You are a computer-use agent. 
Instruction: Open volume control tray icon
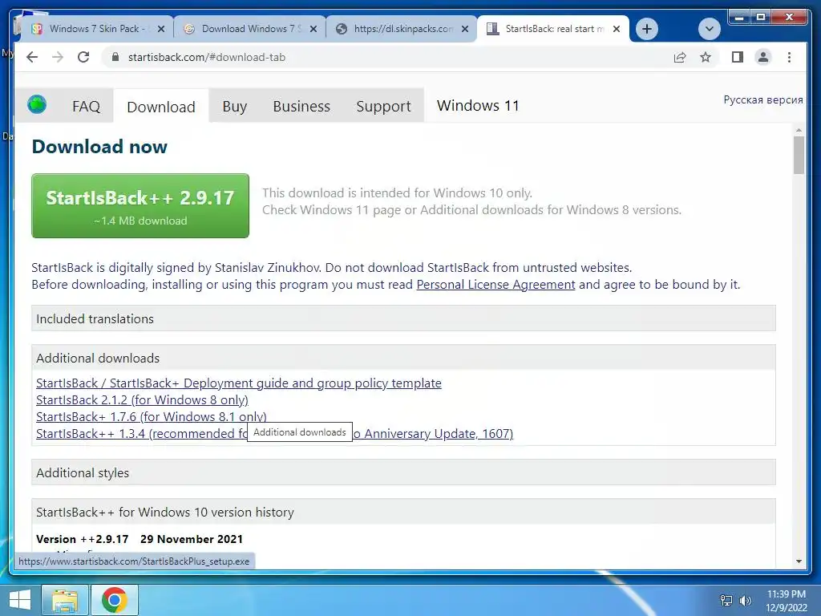click(745, 600)
